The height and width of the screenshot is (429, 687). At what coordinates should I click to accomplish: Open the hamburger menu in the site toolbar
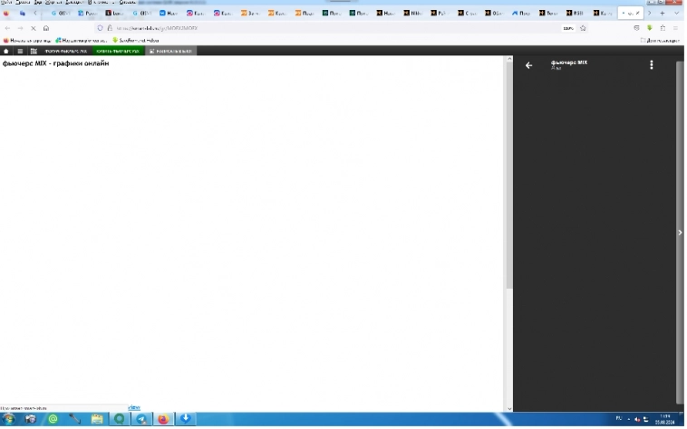coord(20,52)
